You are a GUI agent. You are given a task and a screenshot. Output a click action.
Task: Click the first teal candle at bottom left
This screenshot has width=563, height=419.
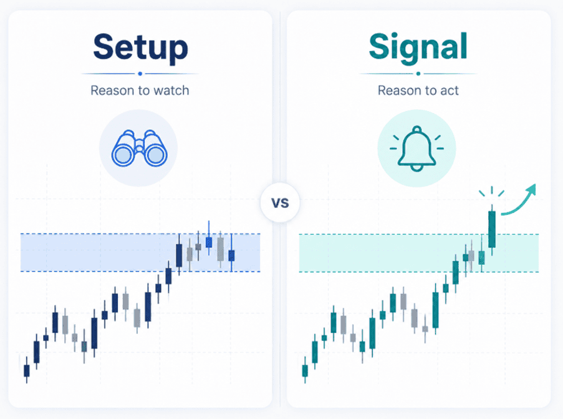point(305,370)
